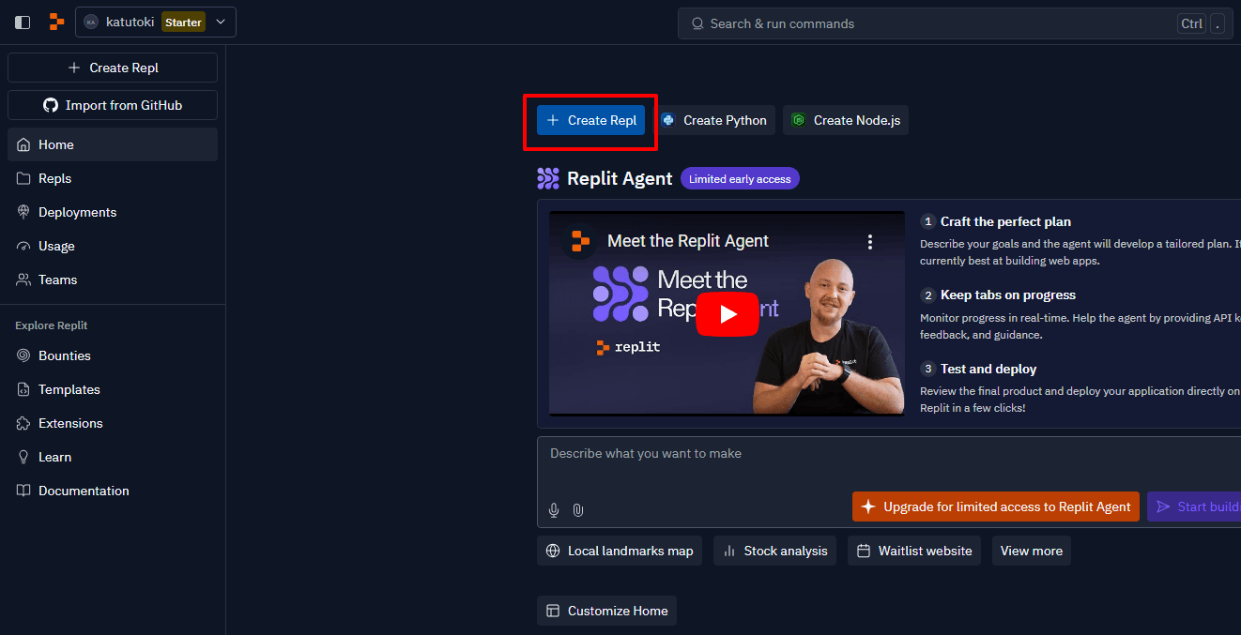Click the Starter plan badge
Screen dimensions: 1241x635
[x=183, y=23]
